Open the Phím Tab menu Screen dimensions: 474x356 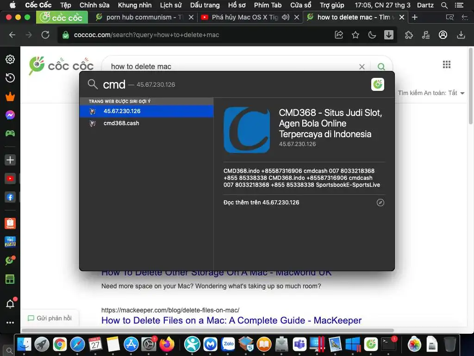pyautogui.click(x=268, y=5)
